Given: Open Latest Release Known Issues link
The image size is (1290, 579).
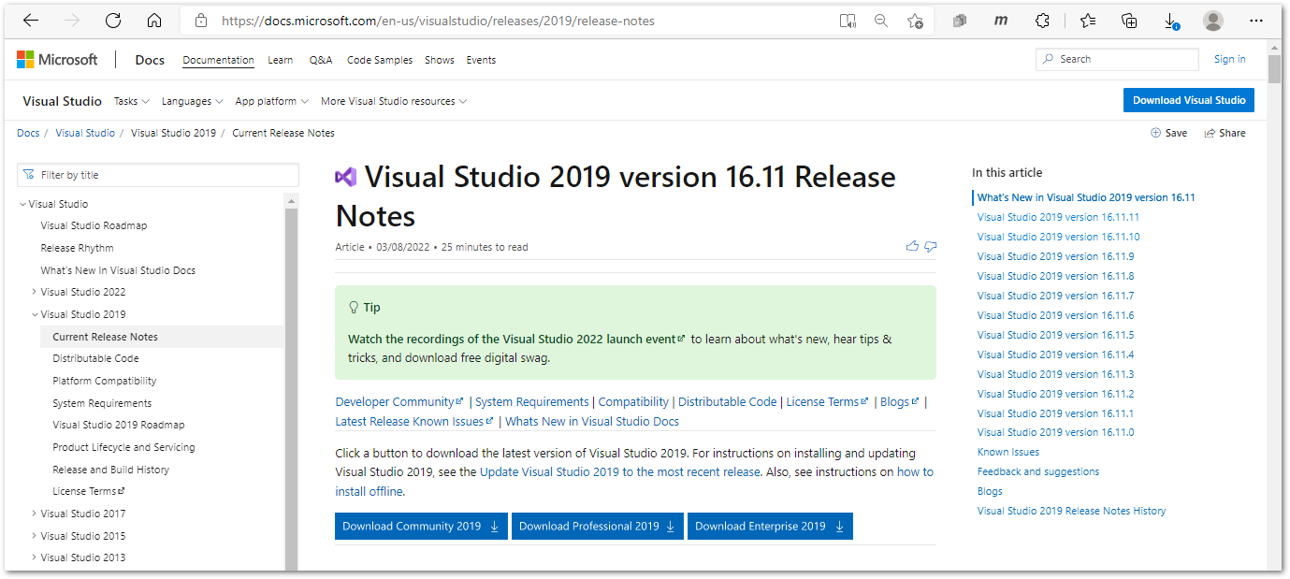Looking at the screenshot, I should point(414,422).
